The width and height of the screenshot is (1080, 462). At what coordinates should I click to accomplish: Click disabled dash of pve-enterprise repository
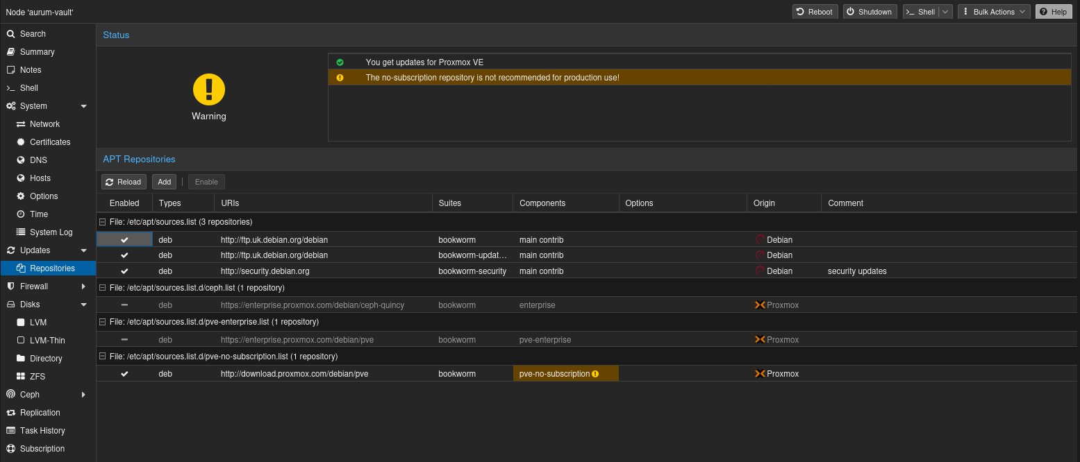pos(124,340)
